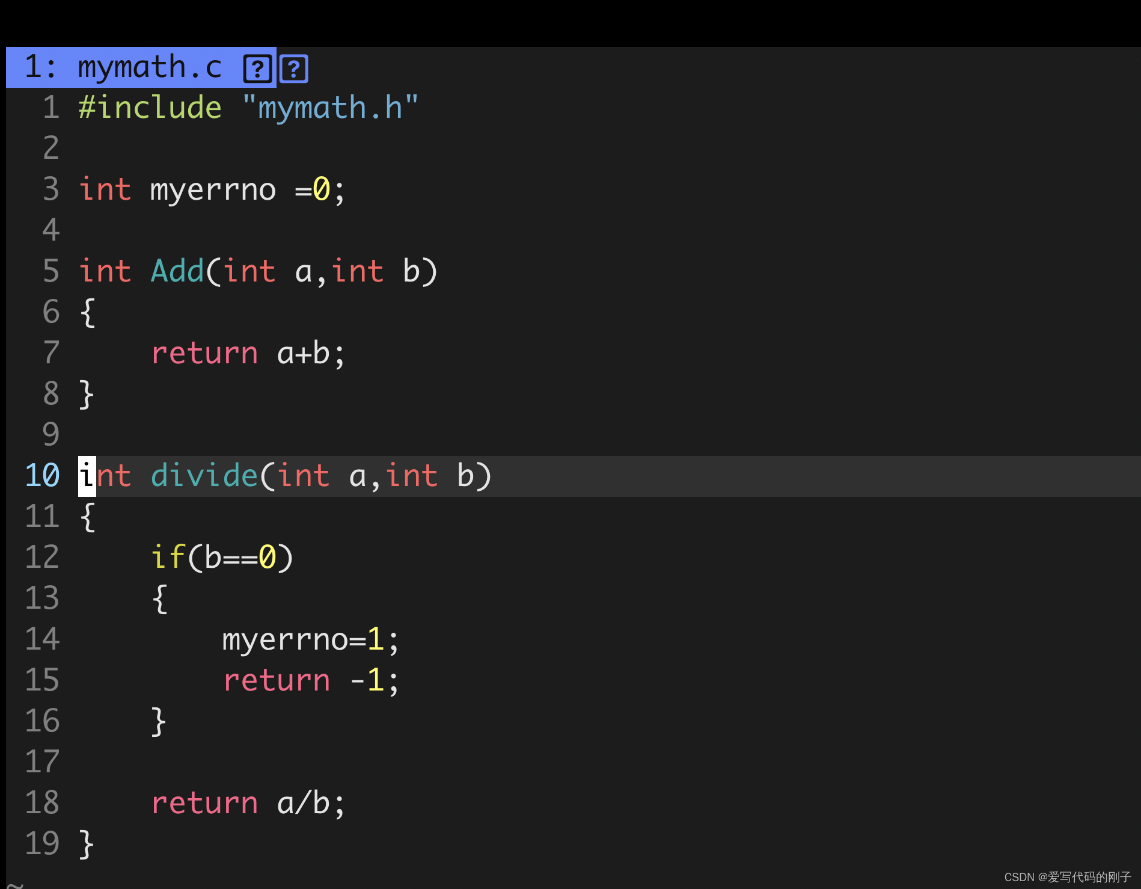Click the closing brace on line 16
The height and width of the screenshot is (889, 1141).
(x=159, y=721)
